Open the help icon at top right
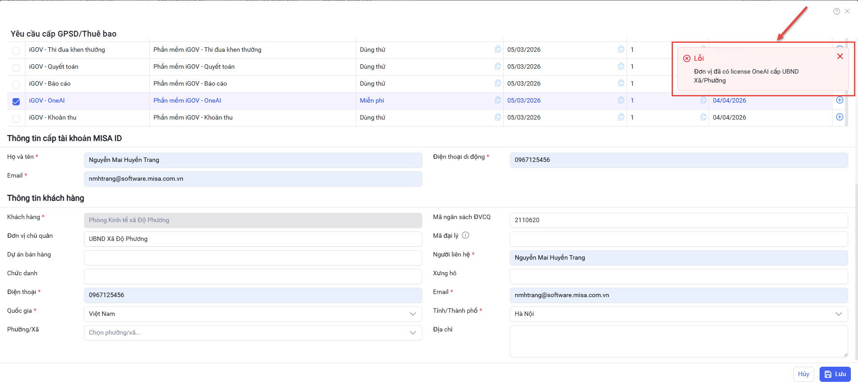 click(837, 12)
